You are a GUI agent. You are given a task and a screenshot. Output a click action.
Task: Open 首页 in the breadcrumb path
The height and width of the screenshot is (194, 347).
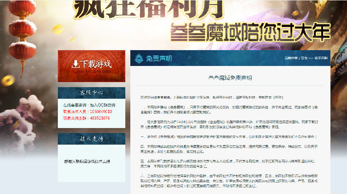(x=304, y=58)
